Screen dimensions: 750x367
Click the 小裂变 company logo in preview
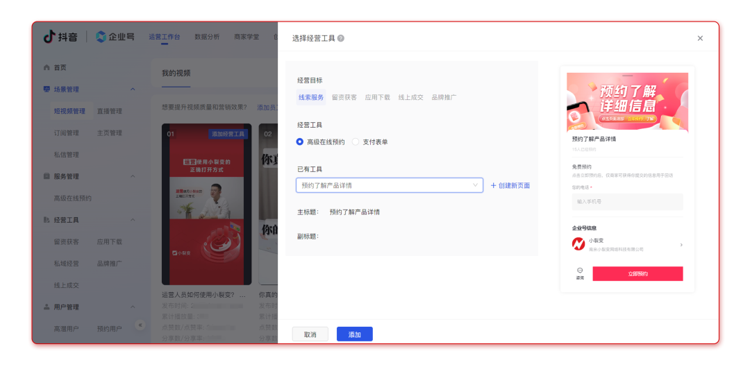(x=578, y=244)
